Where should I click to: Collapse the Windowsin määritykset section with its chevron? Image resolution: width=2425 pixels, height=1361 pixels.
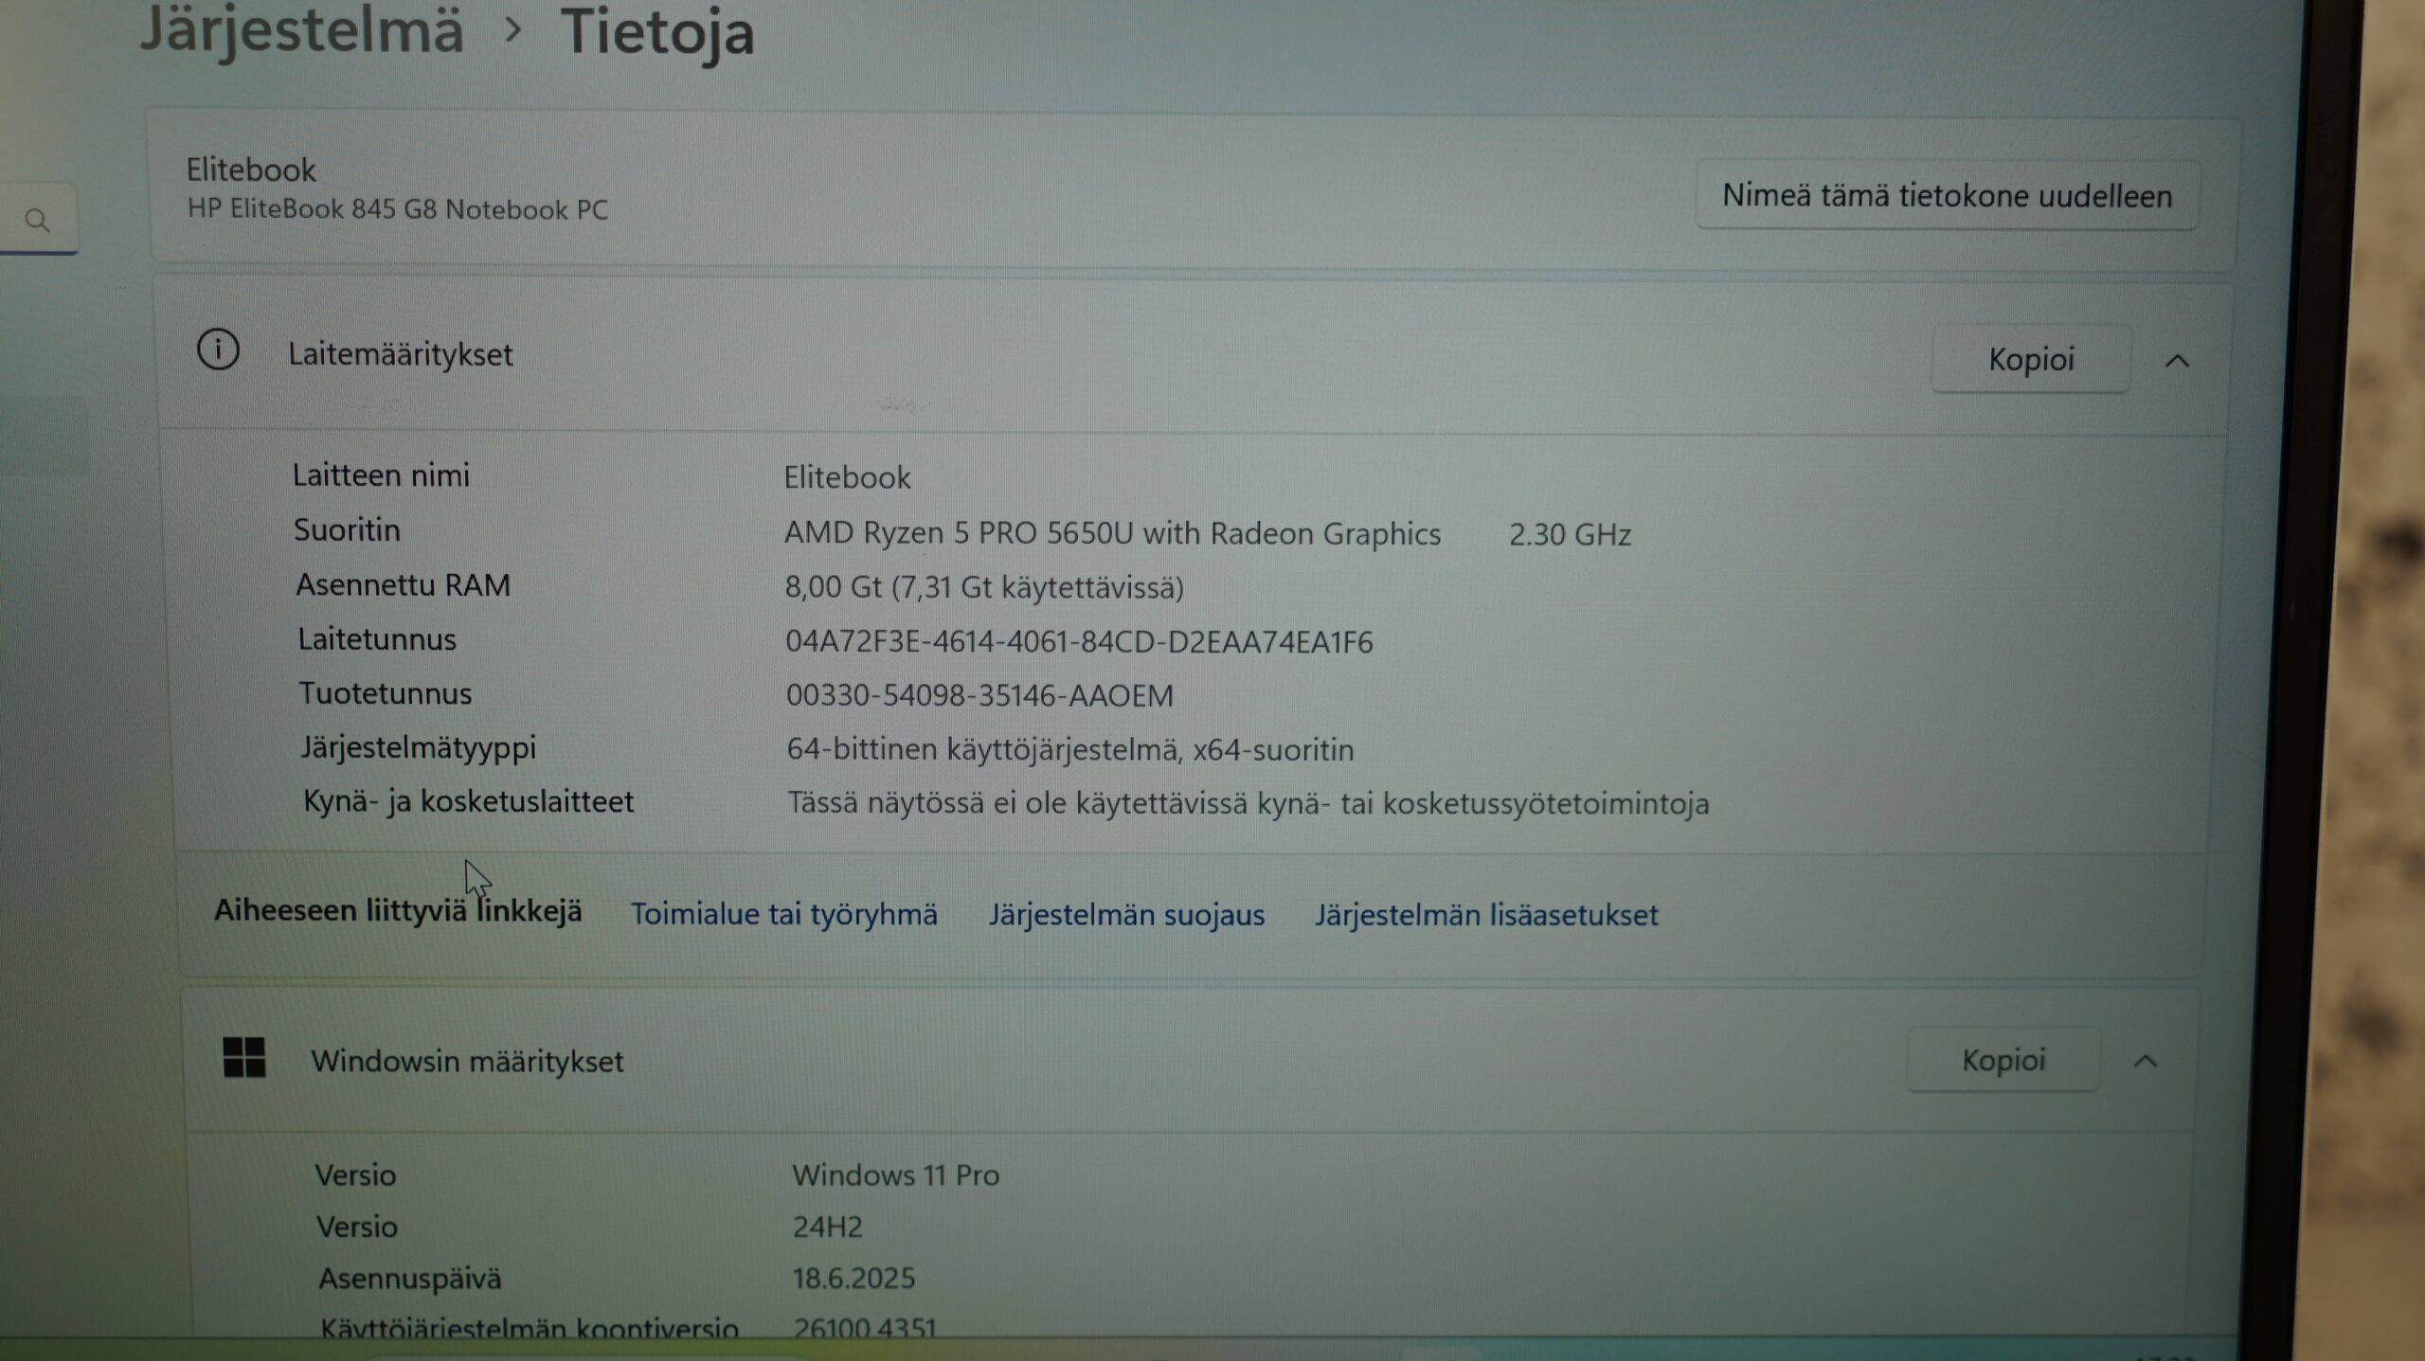[2146, 1061]
